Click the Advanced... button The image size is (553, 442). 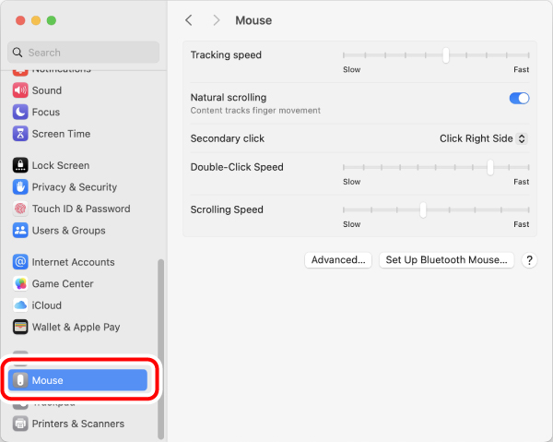point(338,260)
